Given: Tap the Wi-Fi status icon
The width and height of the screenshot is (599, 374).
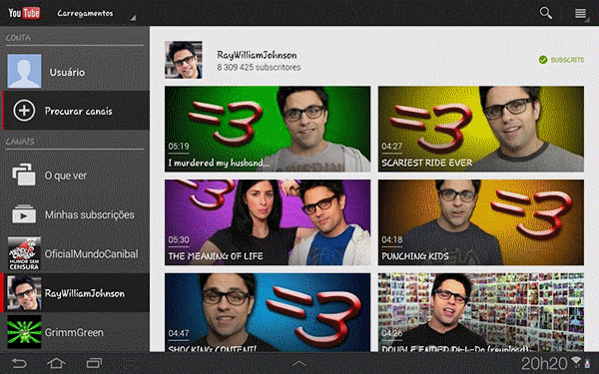Looking at the screenshot, I should (x=576, y=362).
